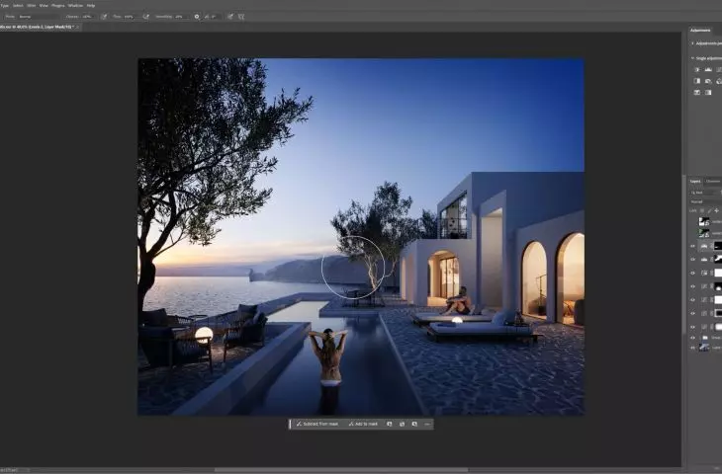Image resolution: width=722 pixels, height=474 pixels.
Task: Add a Levels adjustment from Adjustments panel
Action: pos(708,70)
